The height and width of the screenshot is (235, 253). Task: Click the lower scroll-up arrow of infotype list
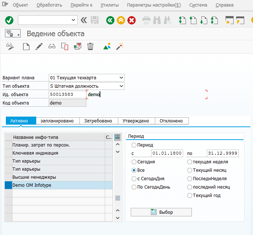point(118,211)
